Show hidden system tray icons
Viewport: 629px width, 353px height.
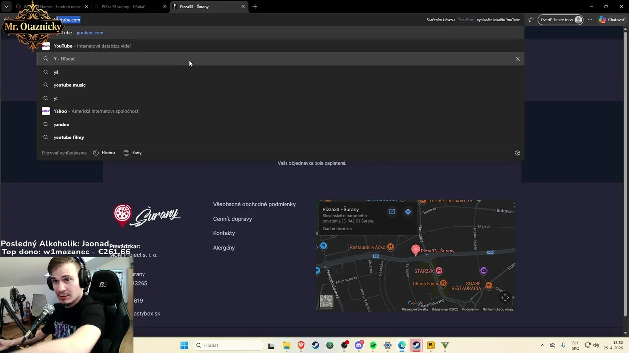tap(542, 345)
